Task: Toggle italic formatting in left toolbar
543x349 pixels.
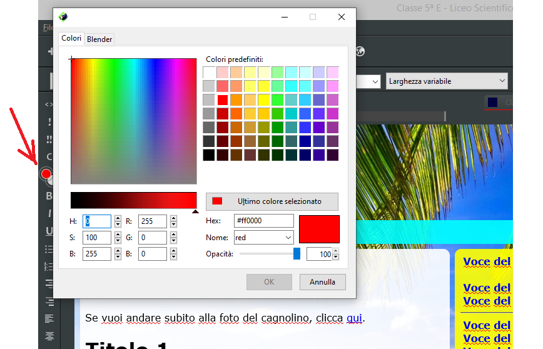Action: click(49, 213)
